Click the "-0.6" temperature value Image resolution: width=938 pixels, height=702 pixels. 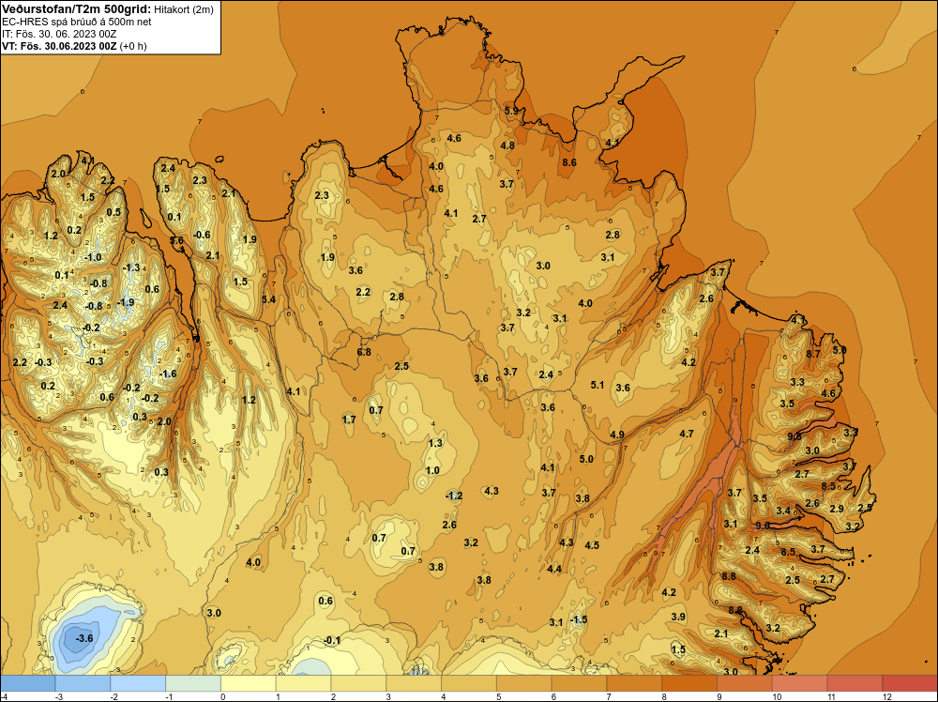(x=203, y=235)
